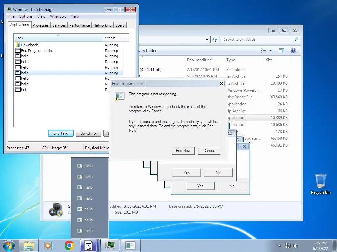Viewport: 337px width, 252px height.
Task: Click the installer icon in Explorer details pane
Action: tap(56, 210)
